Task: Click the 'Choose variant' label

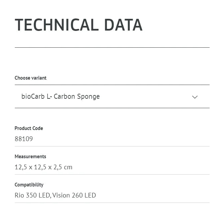Action: [31, 78]
